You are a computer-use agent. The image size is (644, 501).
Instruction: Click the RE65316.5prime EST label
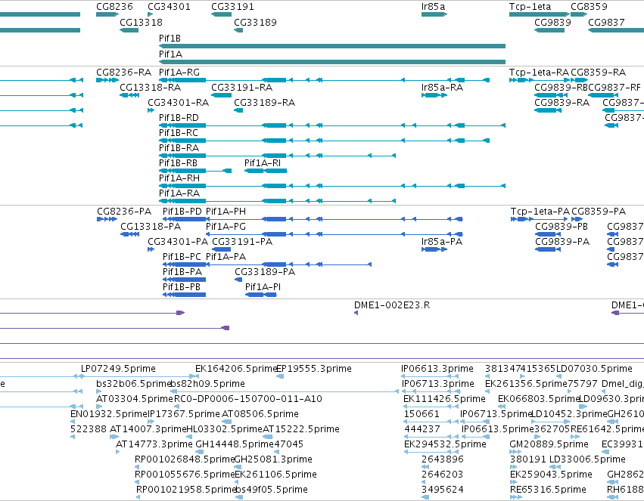[548, 490]
